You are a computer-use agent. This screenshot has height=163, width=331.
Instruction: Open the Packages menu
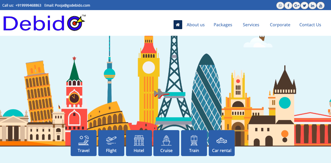click(x=223, y=25)
